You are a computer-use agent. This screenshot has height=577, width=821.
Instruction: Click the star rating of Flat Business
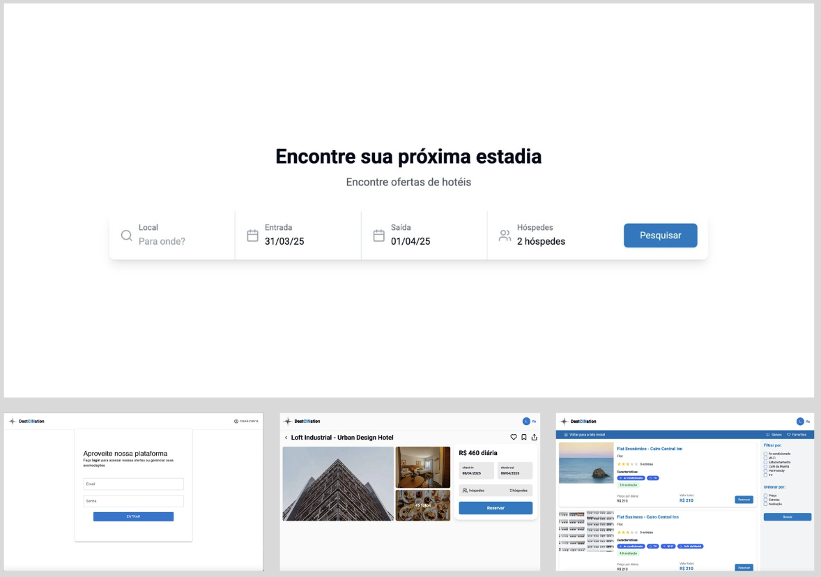(x=627, y=532)
